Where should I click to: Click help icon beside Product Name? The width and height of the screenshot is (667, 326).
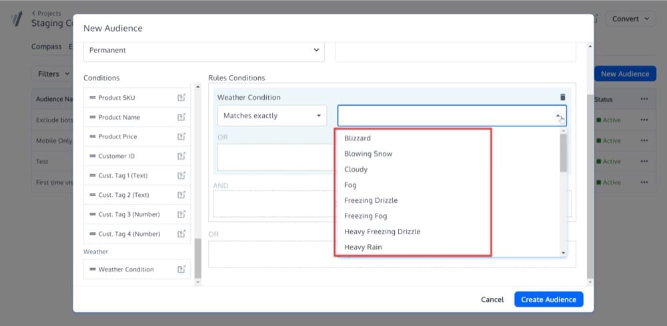click(181, 117)
